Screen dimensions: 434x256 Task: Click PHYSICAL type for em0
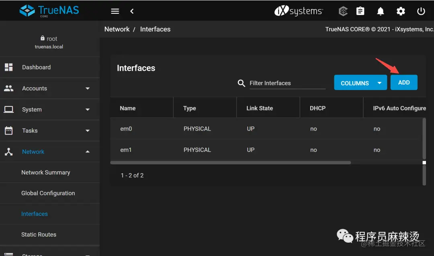click(197, 129)
